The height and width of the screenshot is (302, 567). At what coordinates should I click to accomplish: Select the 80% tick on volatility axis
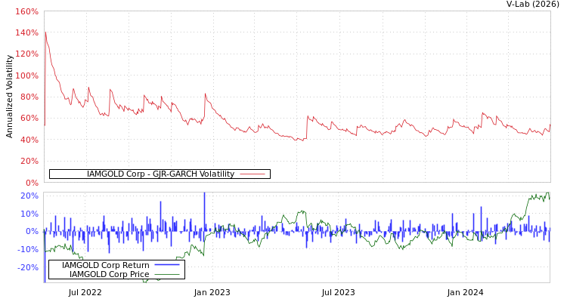[28, 97]
